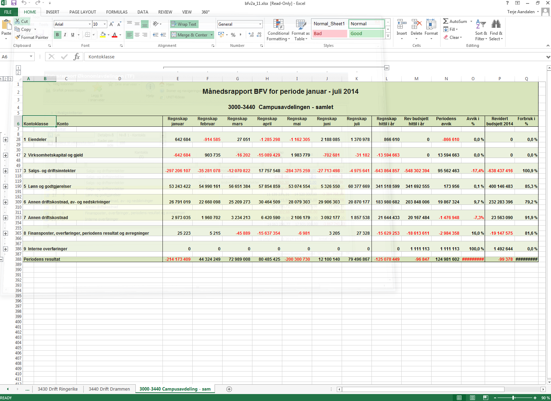
Task: Decrease font size with the small A icon
Action: [119, 24]
